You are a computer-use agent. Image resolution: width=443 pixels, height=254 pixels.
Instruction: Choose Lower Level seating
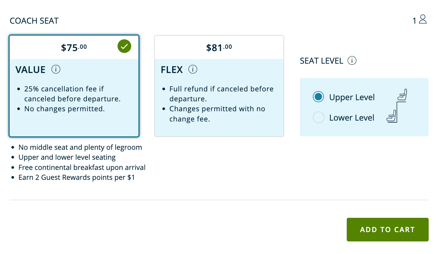[318, 117]
